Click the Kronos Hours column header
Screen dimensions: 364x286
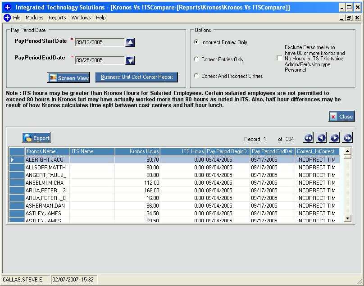click(137, 151)
